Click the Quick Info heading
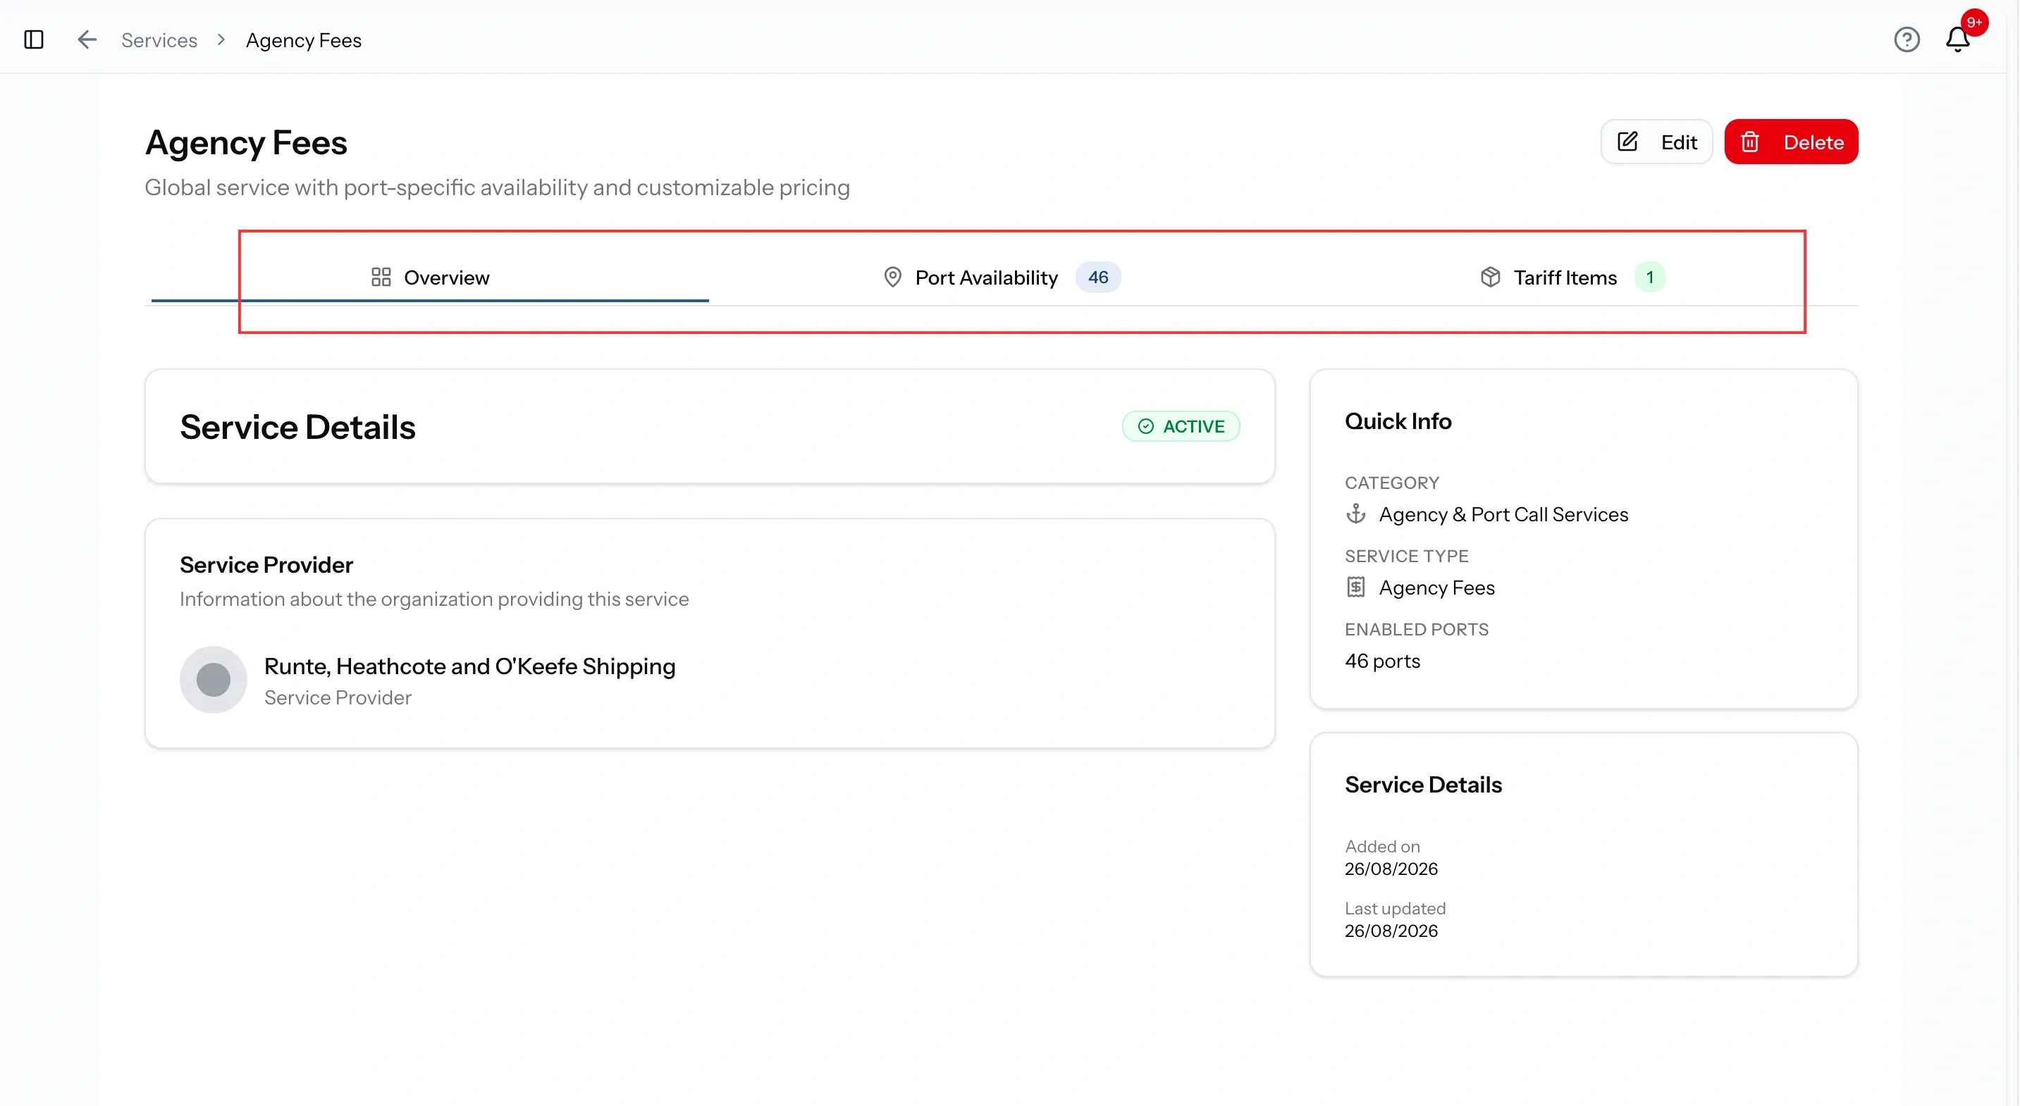 click(x=1398, y=422)
